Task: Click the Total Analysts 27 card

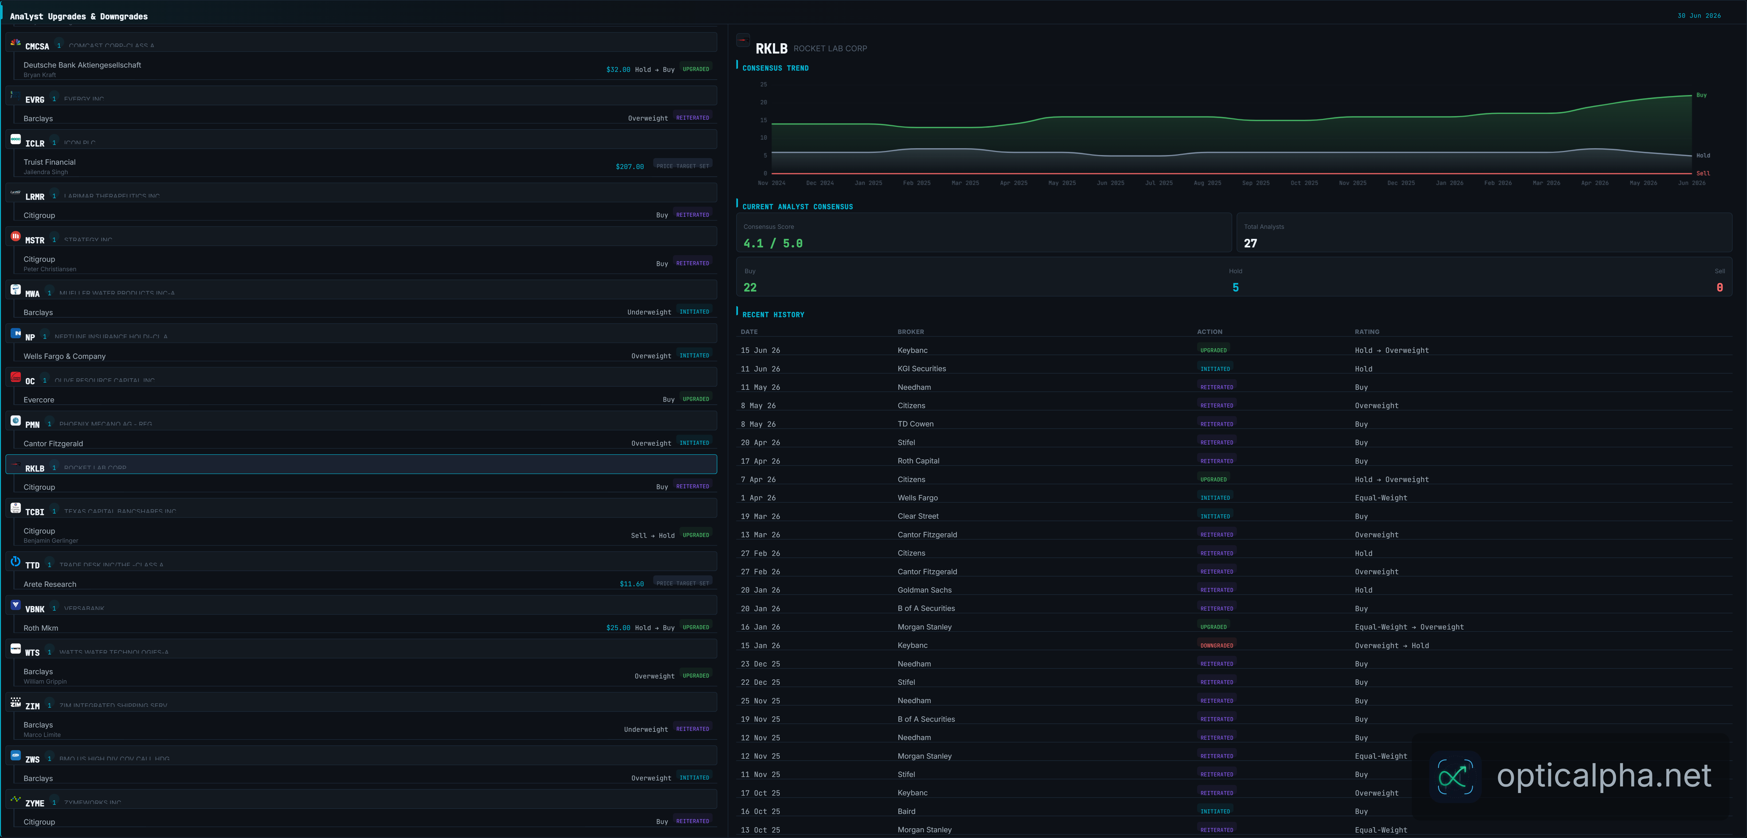Action: click(x=1484, y=233)
